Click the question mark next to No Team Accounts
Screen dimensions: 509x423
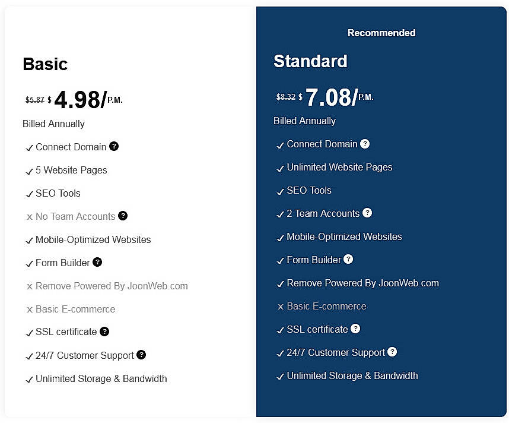123,216
